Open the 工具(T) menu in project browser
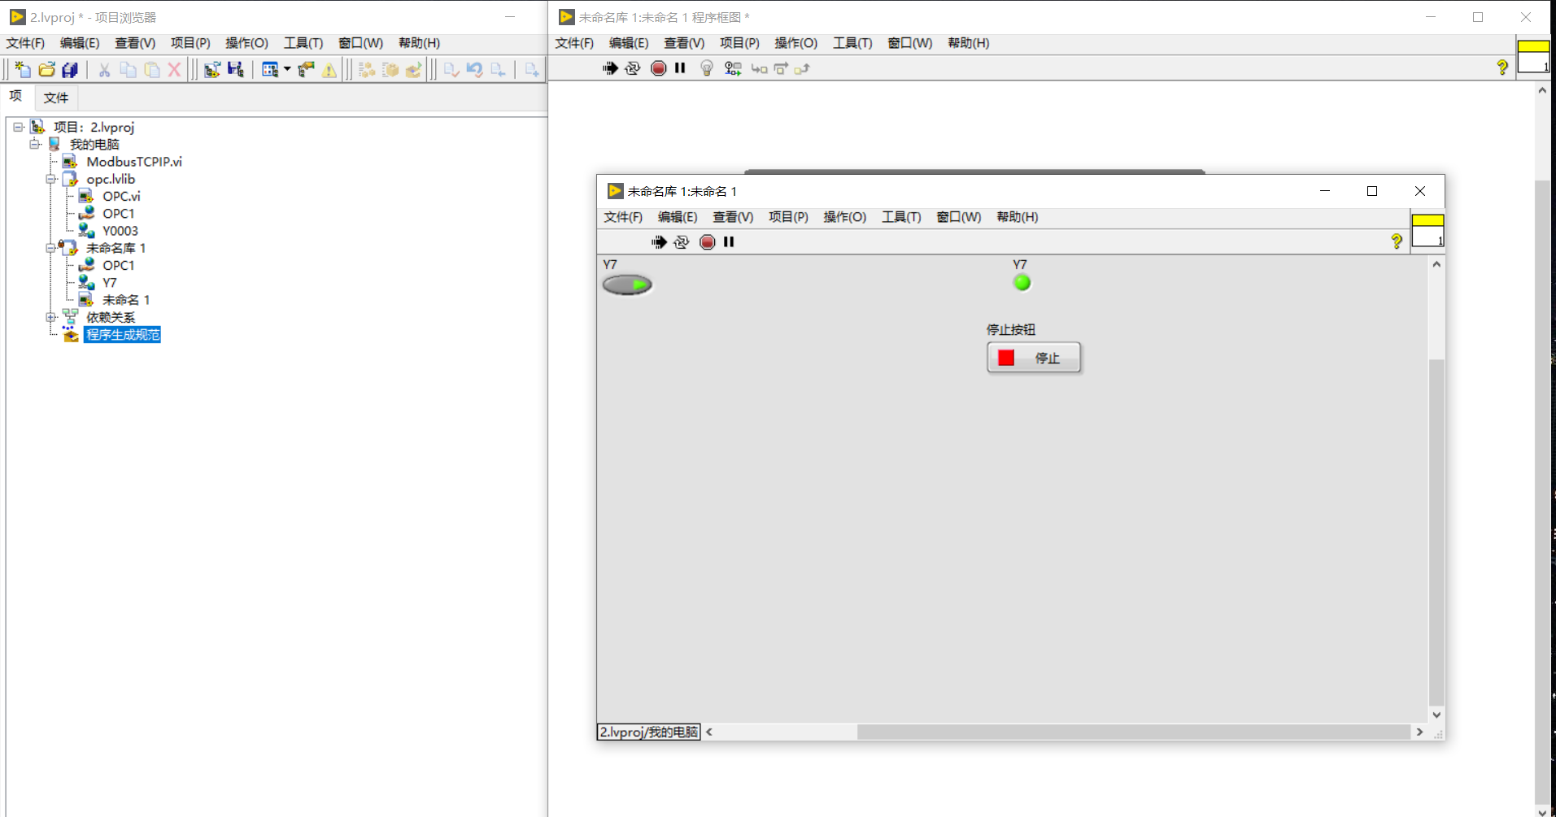This screenshot has height=817, width=1556. (x=303, y=43)
